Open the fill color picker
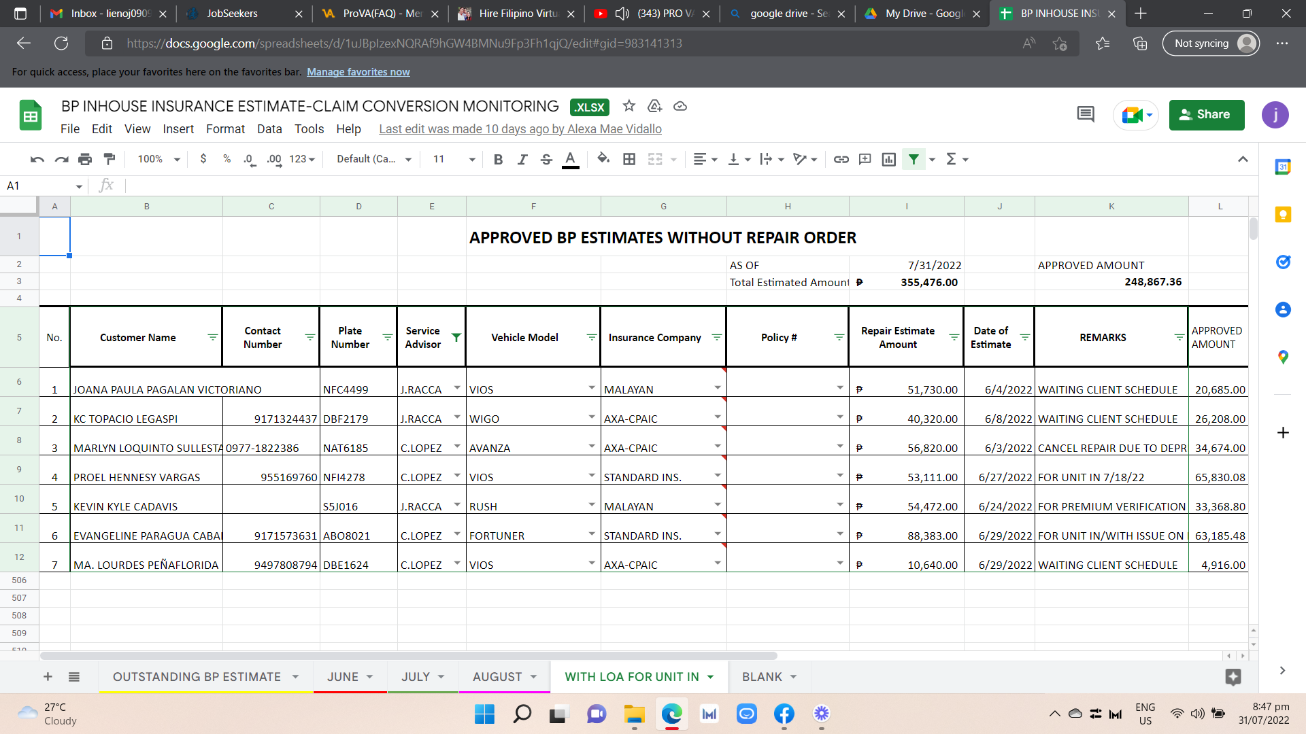The height and width of the screenshot is (734, 1306). (603, 159)
